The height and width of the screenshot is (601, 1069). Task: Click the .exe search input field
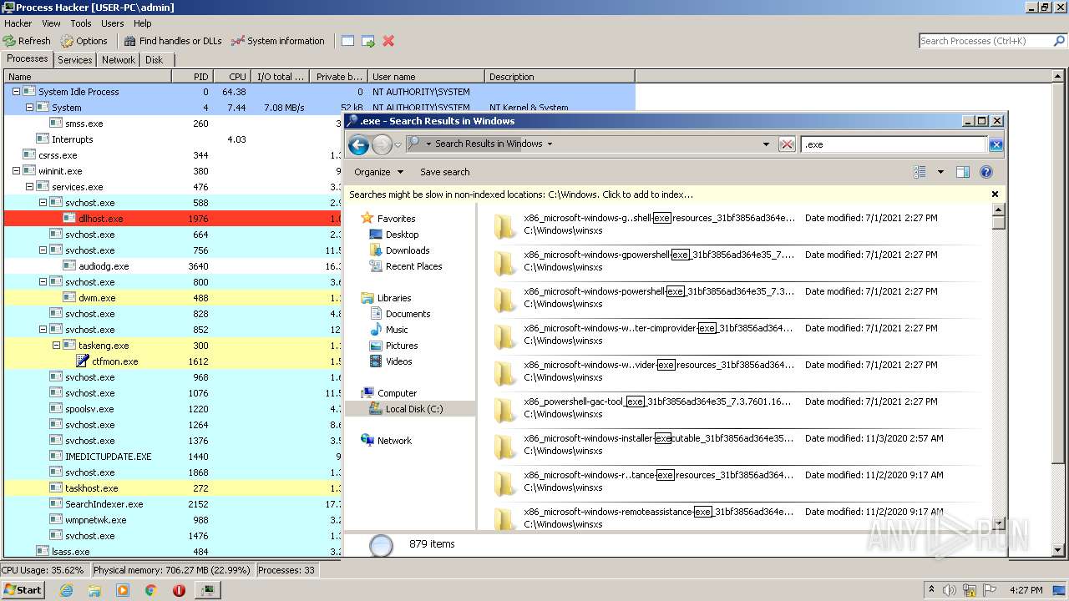tap(894, 144)
